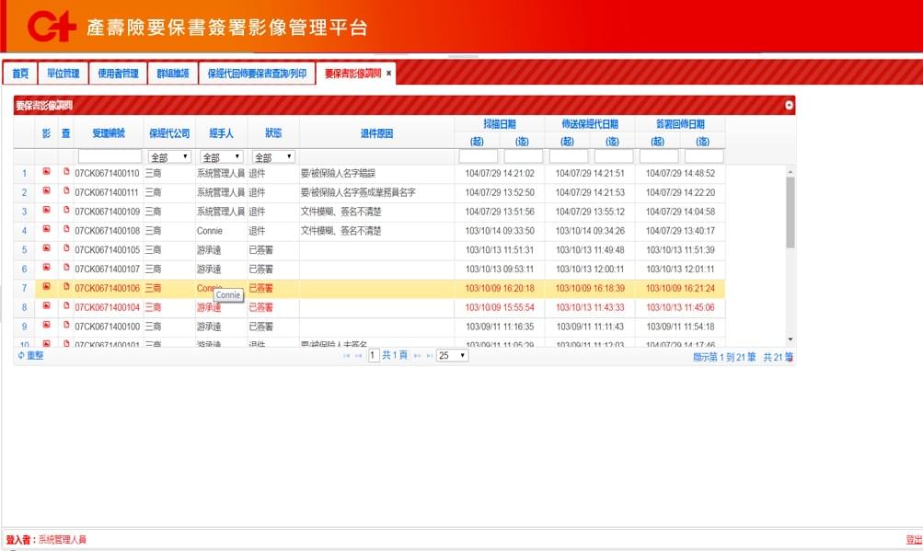Open the 經手人 filter dropdown
This screenshot has width=923, height=551.
[222, 156]
